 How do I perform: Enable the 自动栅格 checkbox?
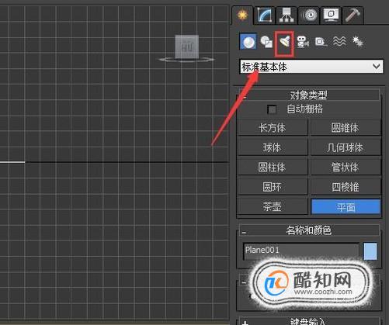click(x=272, y=109)
